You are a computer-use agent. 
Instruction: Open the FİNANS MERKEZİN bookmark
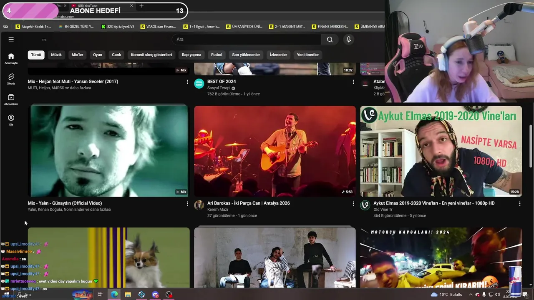(x=330, y=27)
